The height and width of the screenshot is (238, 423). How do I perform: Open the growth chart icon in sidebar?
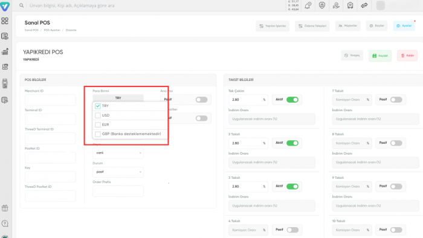(5, 51)
